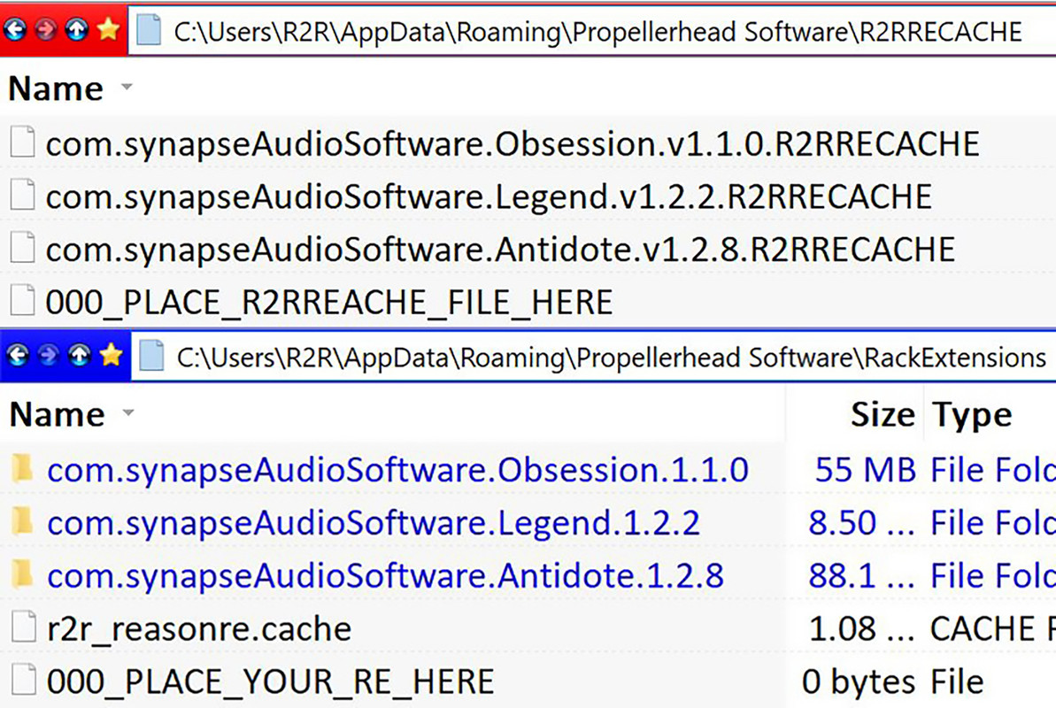
Task: Select 000_PLACE_YOUR_RE_HERE file name
Action: [x=271, y=681]
